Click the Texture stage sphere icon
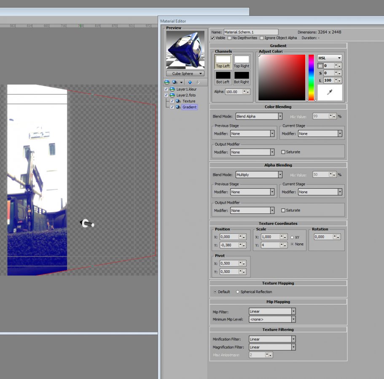The width and height of the screenshot is (384, 379). pyautogui.click(x=178, y=101)
